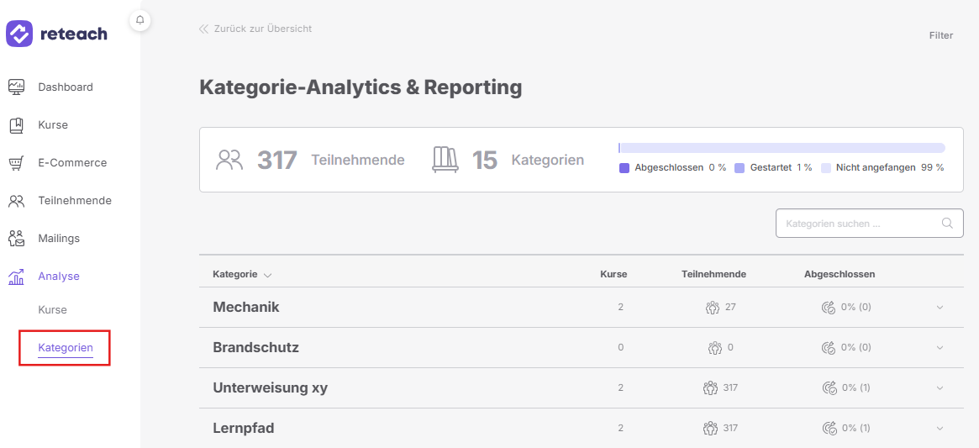Open Mailings section
This screenshot has width=979, height=448.
coord(59,238)
